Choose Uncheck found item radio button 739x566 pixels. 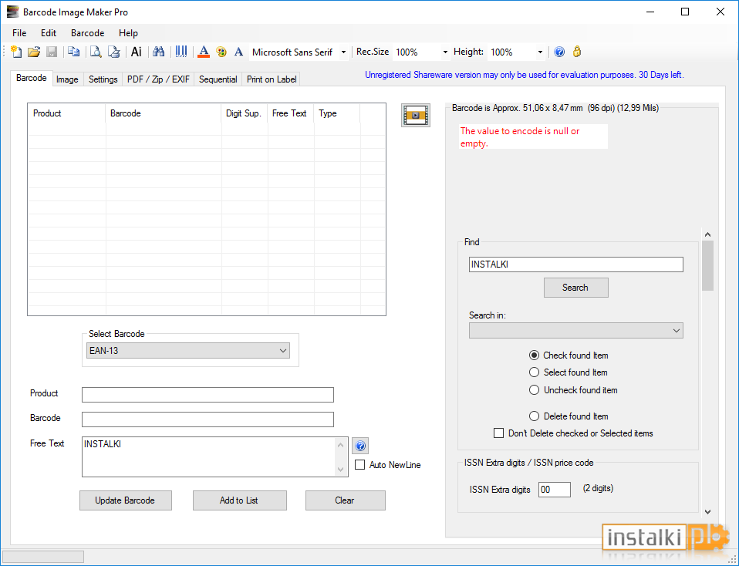point(534,390)
